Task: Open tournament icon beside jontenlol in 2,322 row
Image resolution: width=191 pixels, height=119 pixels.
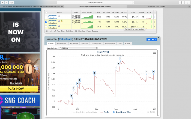Action: [x=59, y=16]
